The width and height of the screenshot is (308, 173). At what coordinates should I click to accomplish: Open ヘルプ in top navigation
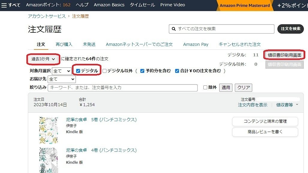point(82,5)
